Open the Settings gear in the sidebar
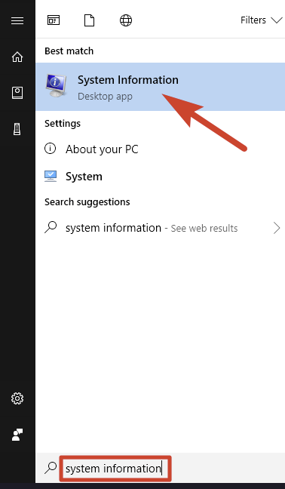This screenshot has width=285, height=489. coord(17,398)
